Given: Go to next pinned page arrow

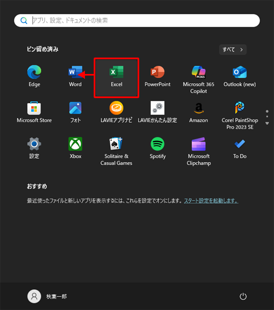Looking at the screenshot, I should pyautogui.click(x=267, y=123).
